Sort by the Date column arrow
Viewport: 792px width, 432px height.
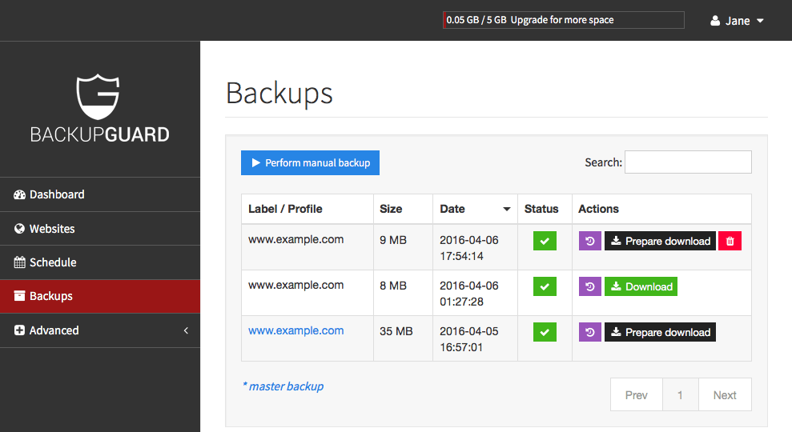click(x=507, y=209)
